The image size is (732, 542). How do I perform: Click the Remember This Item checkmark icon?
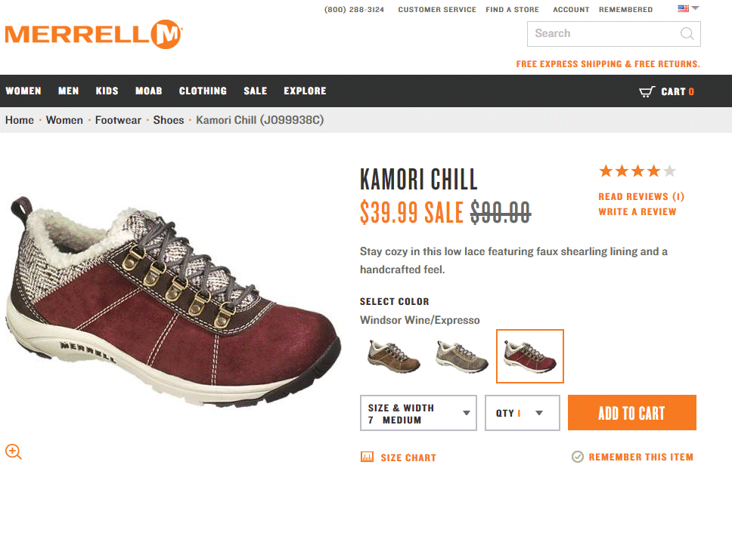coord(578,457)
